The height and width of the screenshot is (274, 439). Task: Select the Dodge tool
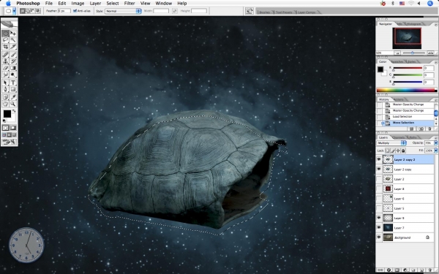[x=13, y=75]
